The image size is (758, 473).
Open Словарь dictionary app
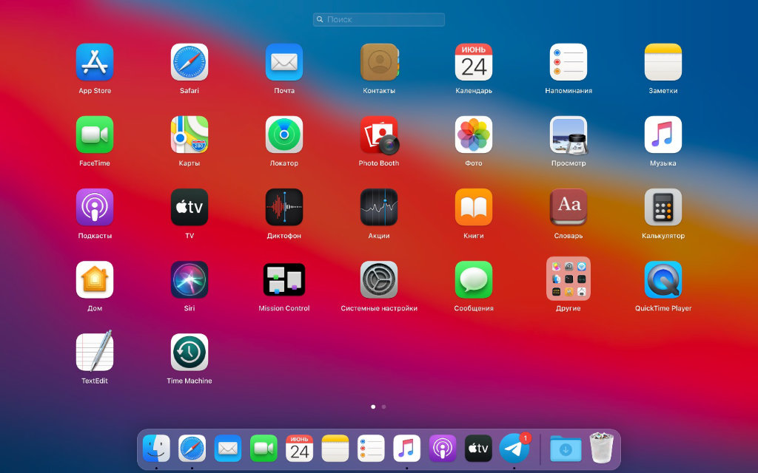(568, 207)
